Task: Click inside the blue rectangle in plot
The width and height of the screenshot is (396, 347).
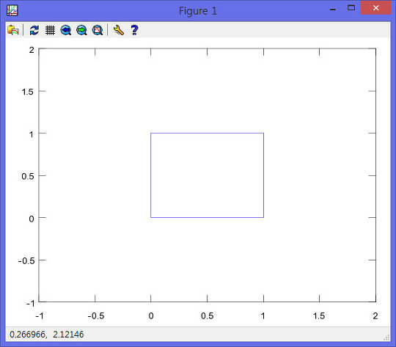Action: [207, 175]
